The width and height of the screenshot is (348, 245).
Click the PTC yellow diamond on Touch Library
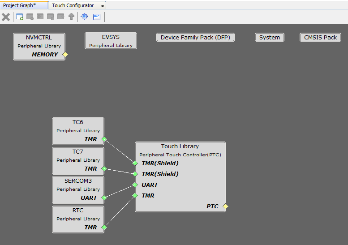pyautogui.click(x=225, y=206)
